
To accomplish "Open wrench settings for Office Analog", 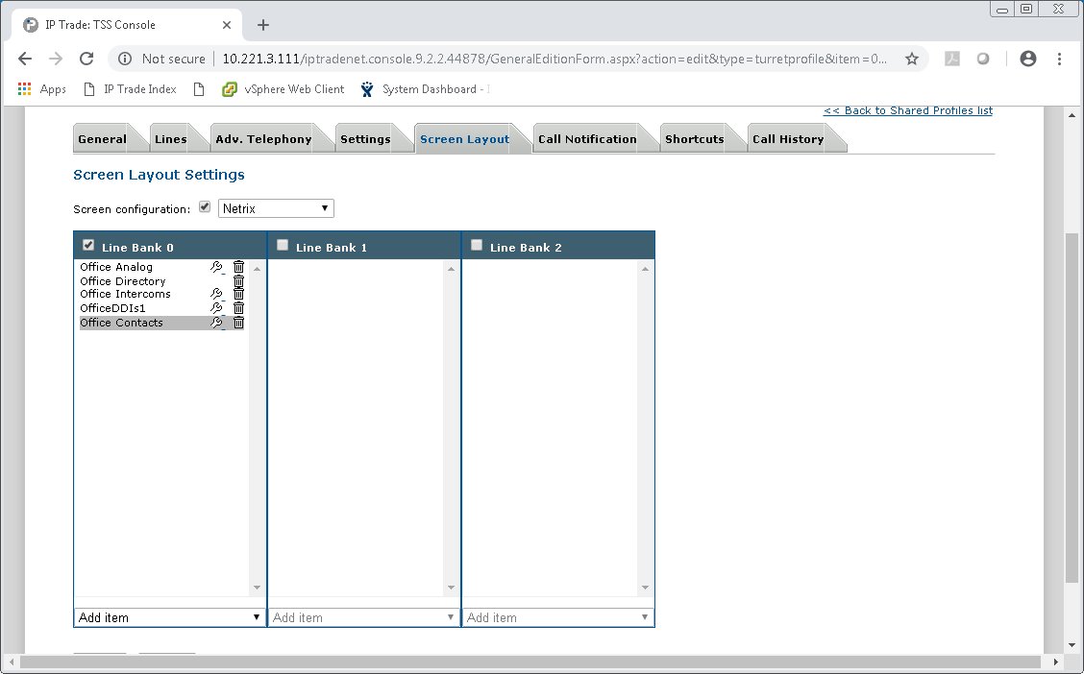I will pyautogui.click(x=215, y=267).
